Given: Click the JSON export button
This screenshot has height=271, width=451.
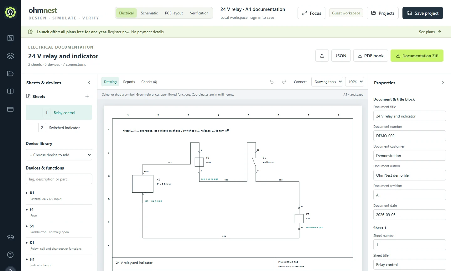Looking at the screenshot, I should coord(341,56).
